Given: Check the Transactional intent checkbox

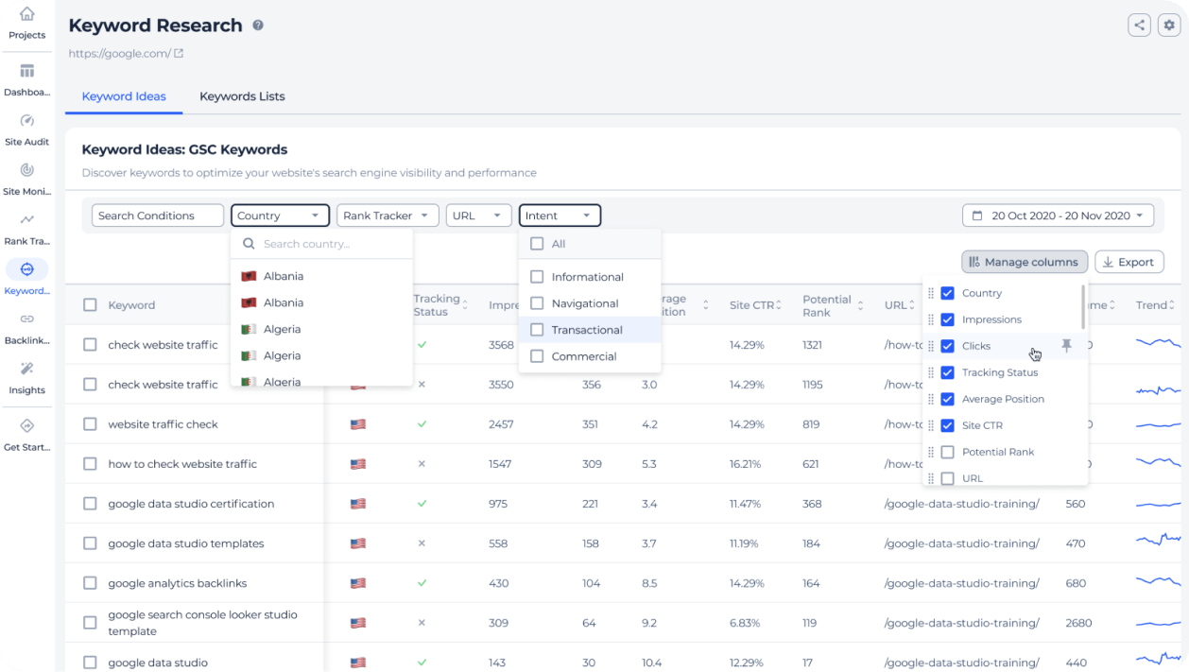Looking at the screenshot, I should (537, 330).
